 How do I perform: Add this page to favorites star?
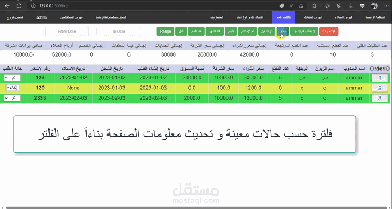(x=301, y=6)
